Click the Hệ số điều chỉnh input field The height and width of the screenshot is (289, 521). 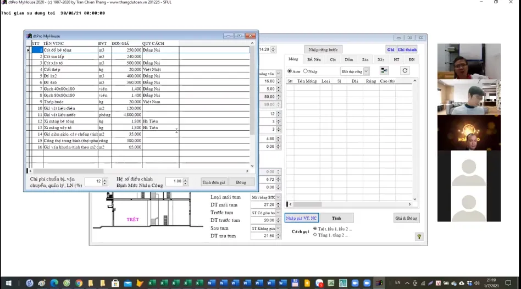tap(175, 181)
